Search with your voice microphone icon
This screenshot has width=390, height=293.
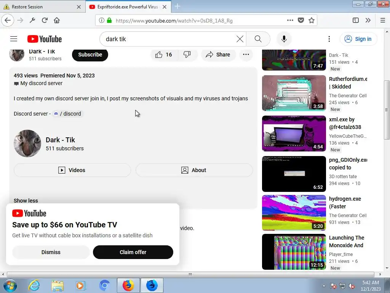pos(284,39)
